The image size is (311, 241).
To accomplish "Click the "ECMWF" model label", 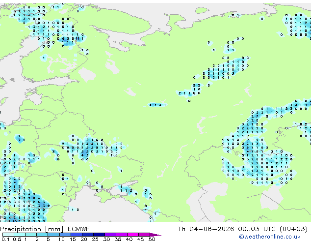I will [79, 229].
